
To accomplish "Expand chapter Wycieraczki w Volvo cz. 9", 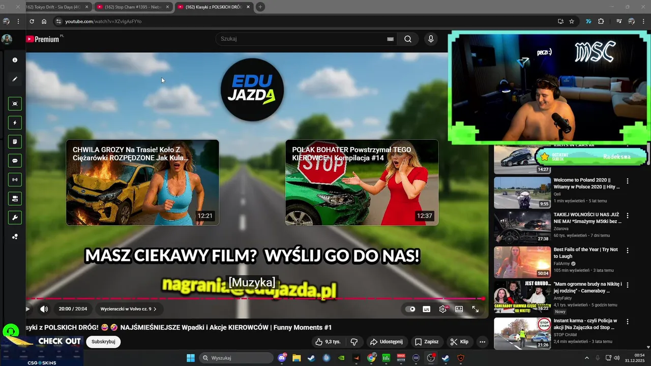I will [128, 309].
